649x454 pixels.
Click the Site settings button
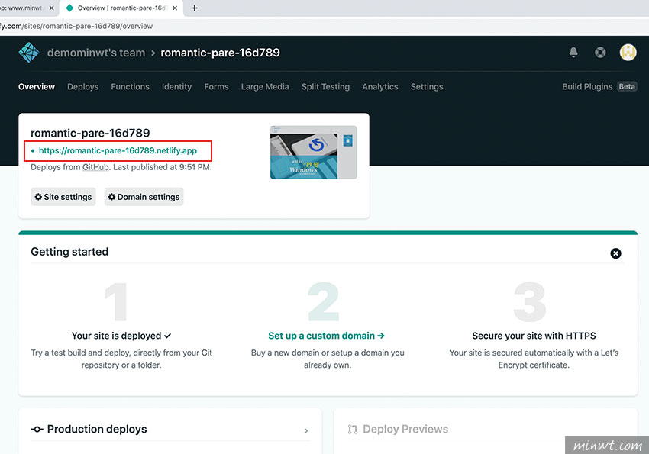click(63, 197)
